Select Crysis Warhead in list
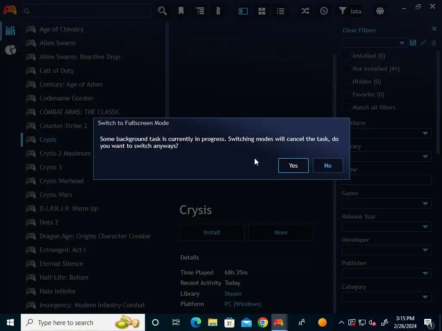 (x=61, y=181)
